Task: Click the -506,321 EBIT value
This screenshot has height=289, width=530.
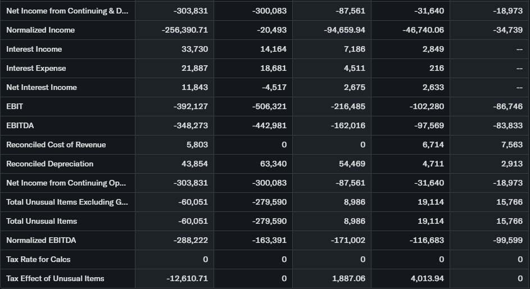Action: pyautogui.click(x=269, y=106)
